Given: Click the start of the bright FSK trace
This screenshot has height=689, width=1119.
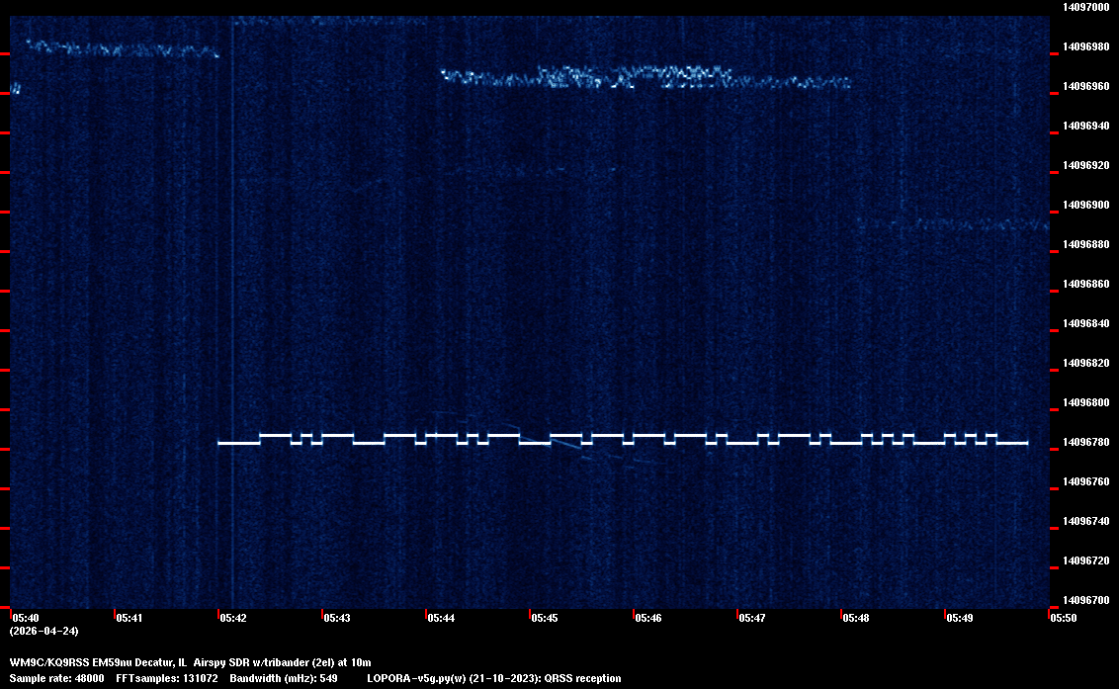Looking at the screenshot, I should (x=221, y=443).
